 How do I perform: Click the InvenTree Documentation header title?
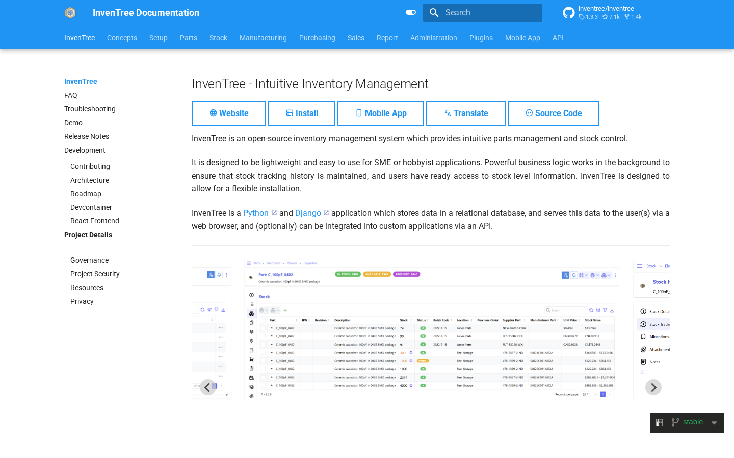point(146,13)
